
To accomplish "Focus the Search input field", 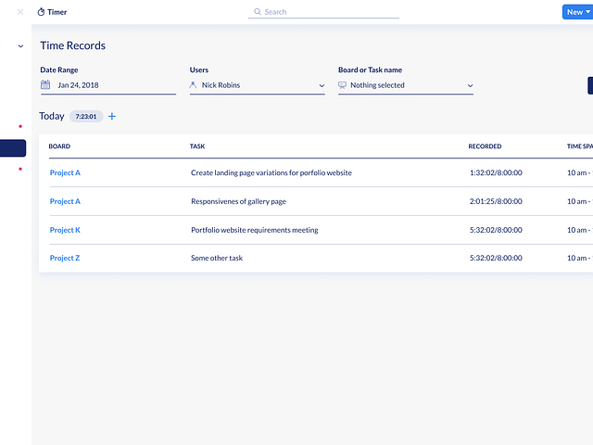I will click(323, 12).
